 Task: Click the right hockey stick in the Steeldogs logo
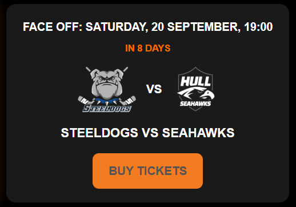(x=131, y=100)
